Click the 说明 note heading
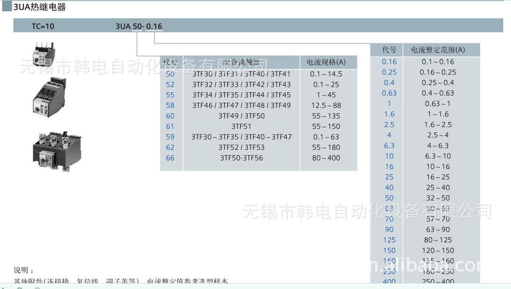This screenshot has width=511, height=289. (x=23, y=270)
